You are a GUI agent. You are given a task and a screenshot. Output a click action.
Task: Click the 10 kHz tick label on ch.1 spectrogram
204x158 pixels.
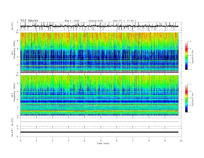tap(17, 33)
